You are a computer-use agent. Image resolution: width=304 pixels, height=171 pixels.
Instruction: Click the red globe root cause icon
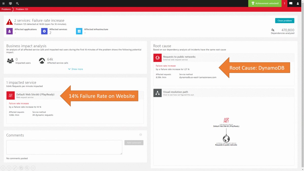(x=157, y=58)
